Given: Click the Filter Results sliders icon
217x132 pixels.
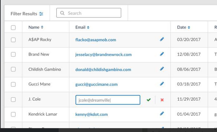Looking at the screenshot, I should click(x=41, y=14).
